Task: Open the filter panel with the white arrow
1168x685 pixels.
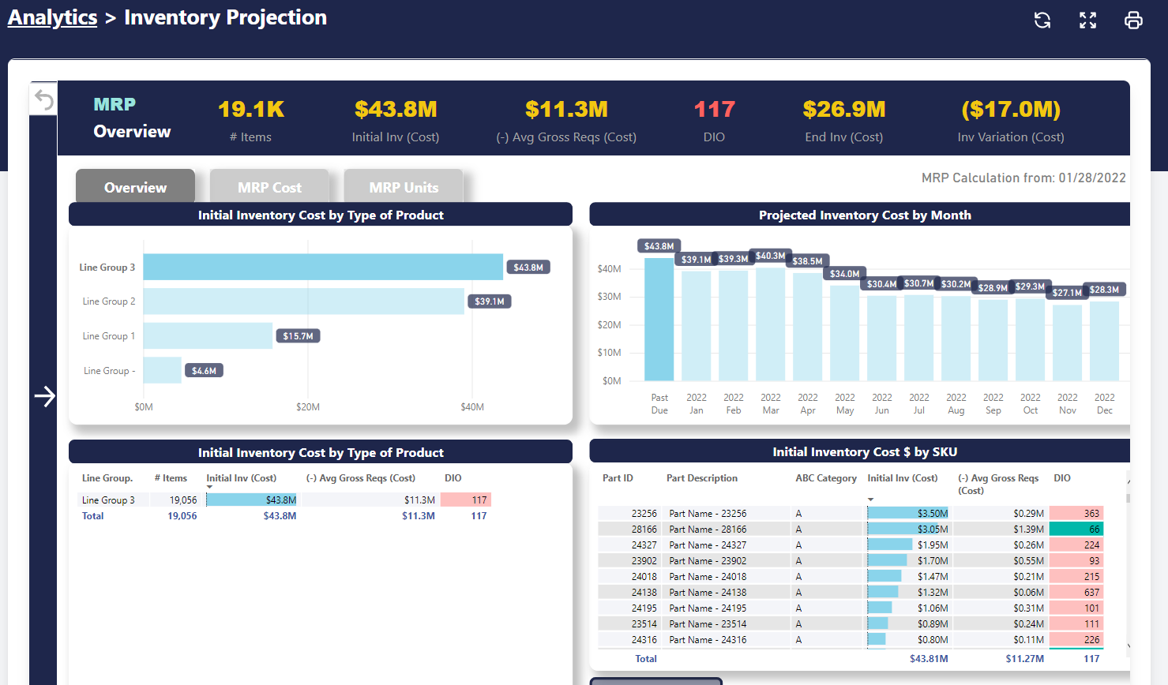Action: click(45, 397)
